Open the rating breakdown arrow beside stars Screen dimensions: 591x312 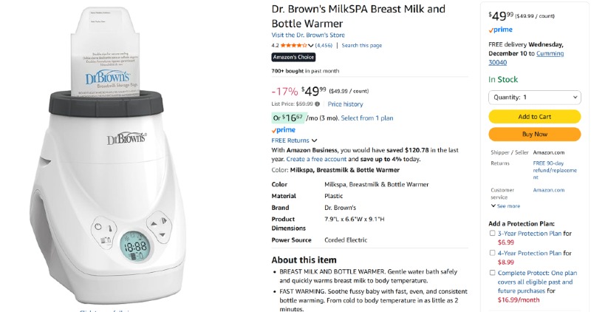pos(311,45)
